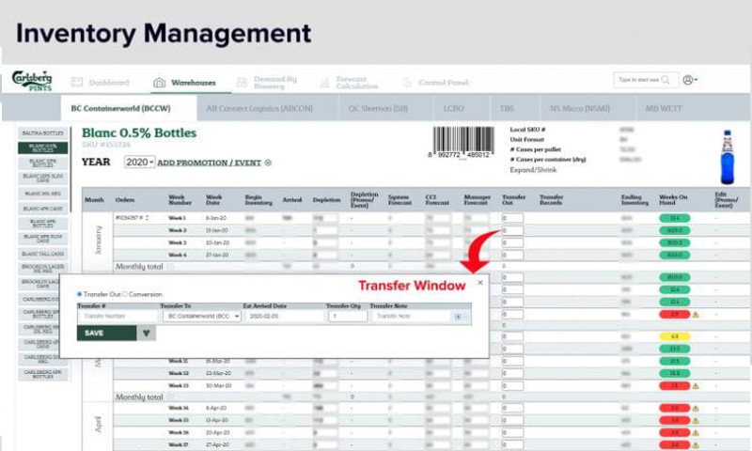Click the filter icon beside the Save button
Screen dimensions: 752x451
point(146,333)
